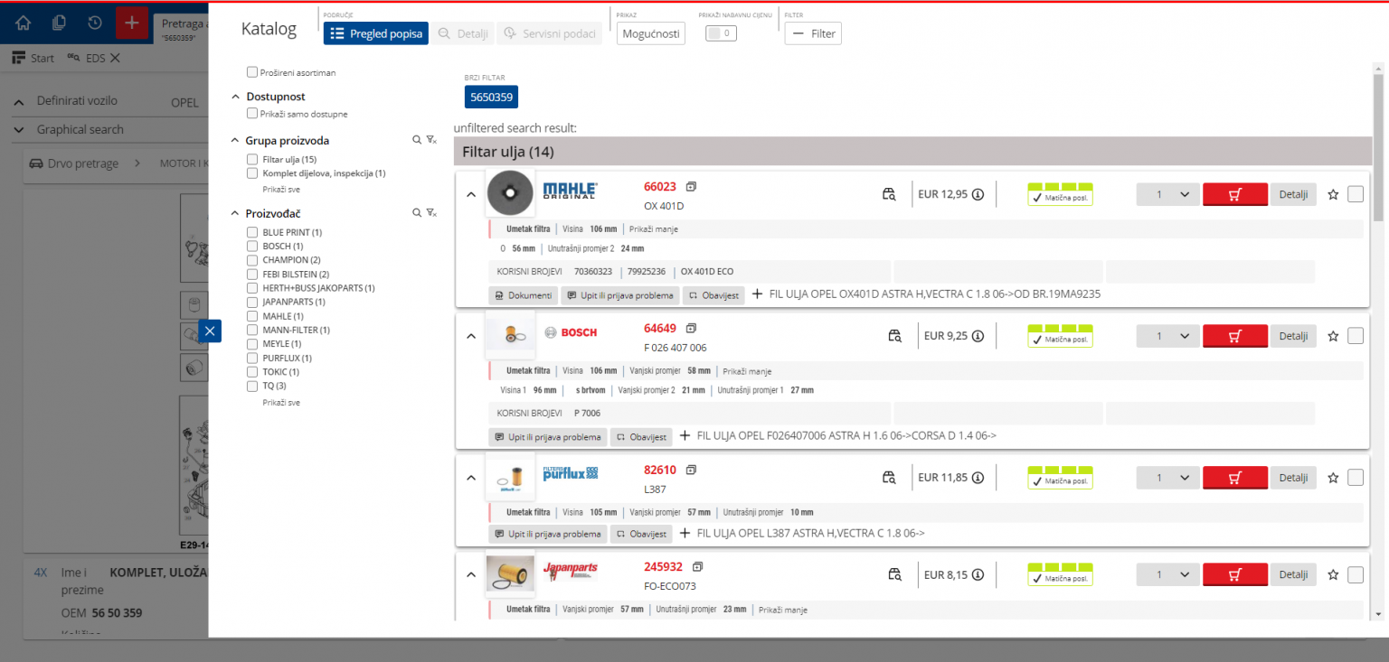
Task: Add MAHLE 66023 filter to cart
Action: (1234, 194)
